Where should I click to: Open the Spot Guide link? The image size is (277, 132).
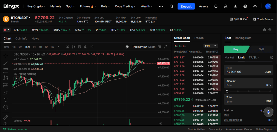coord(239,19)
